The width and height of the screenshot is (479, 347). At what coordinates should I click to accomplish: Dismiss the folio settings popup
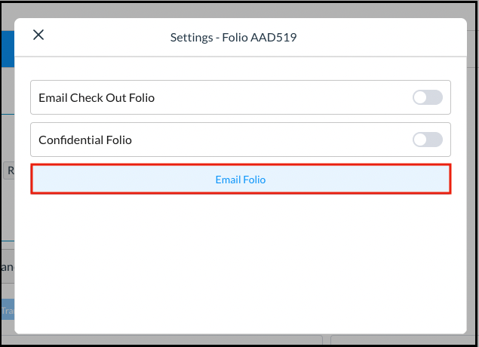tap(38, 35)
